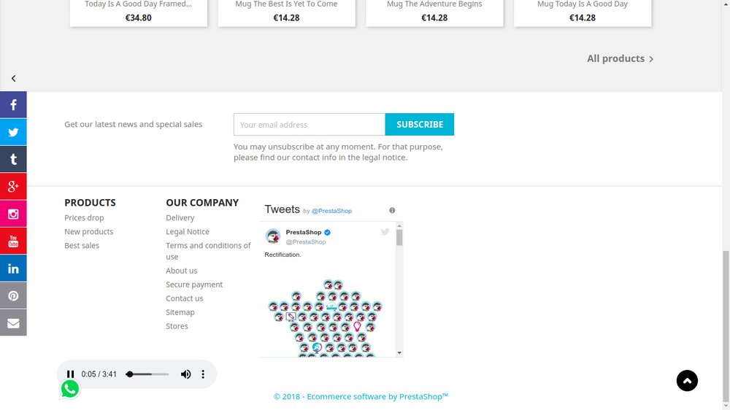The image size is (730, 410).
Task: Open the YouTube sidebar icon
Action: pyautogui.click(x=13, y=241)
